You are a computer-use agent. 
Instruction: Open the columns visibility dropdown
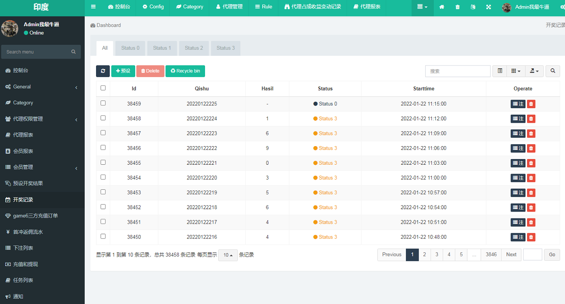(516, 71)
